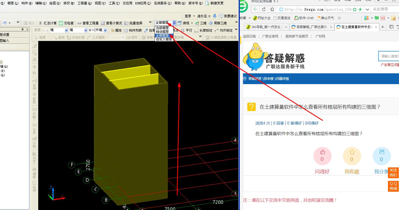Open the 服务新干线首页 link
399x210 pixels.
297,36
